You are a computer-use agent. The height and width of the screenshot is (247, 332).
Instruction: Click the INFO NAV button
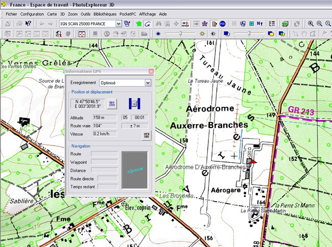pos(147,135)
